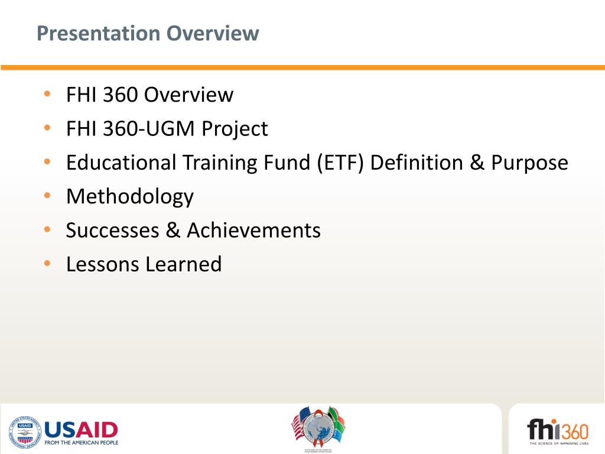Select the Presentation Overview title
The image size is (605, 454).
(x=148, y=33)
